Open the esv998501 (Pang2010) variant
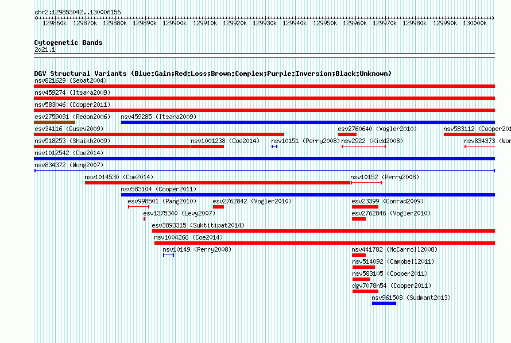 (x=162, y=201)
